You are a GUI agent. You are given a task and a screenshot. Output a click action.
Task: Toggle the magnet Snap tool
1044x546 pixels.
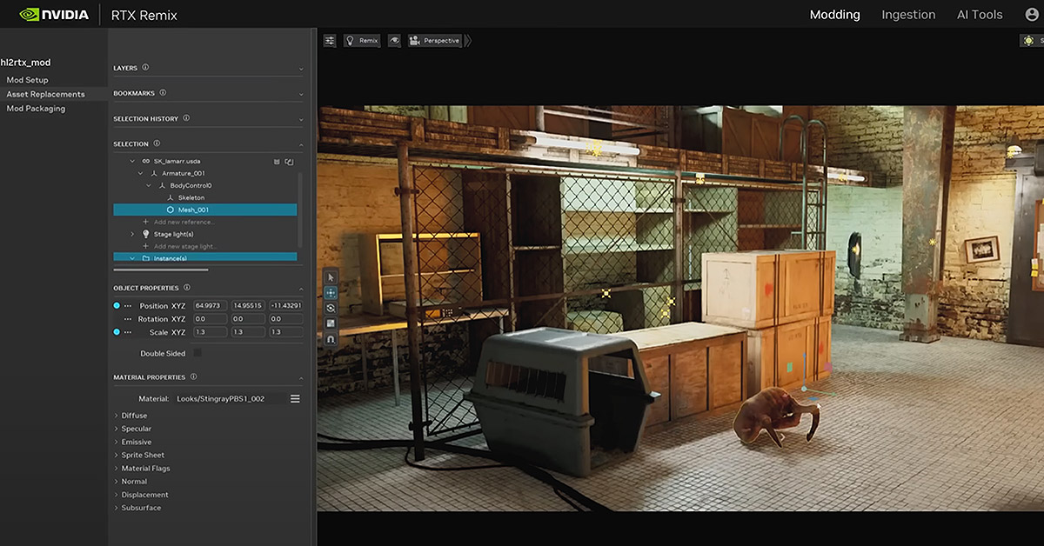[331, 339]
